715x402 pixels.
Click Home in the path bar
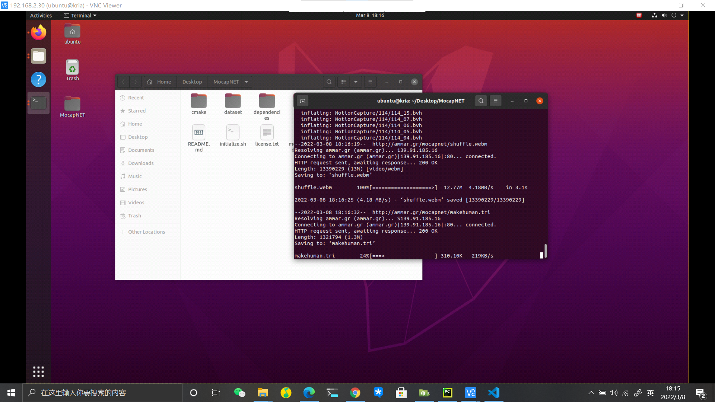[160, 82]
